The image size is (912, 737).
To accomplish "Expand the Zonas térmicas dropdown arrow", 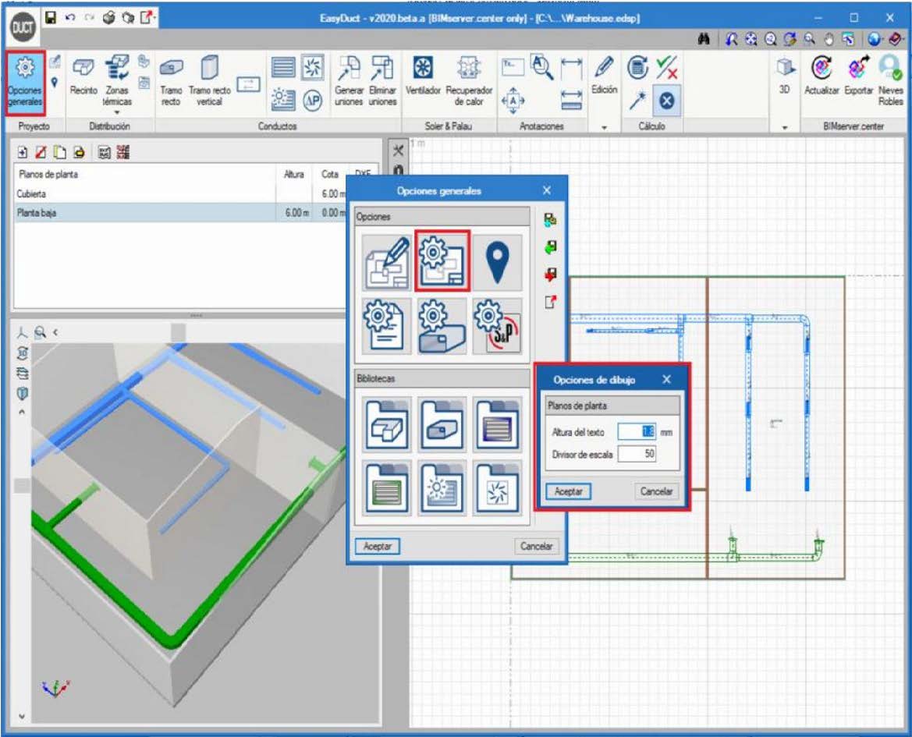I will [x=117, y=112].
